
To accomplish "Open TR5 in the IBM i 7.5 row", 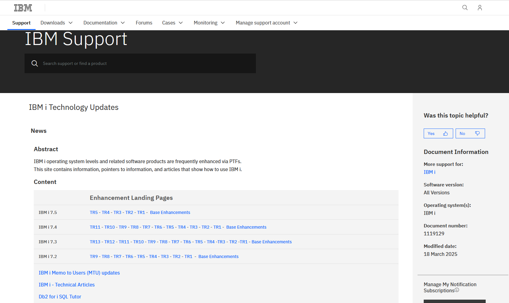I will click(94, 212).
